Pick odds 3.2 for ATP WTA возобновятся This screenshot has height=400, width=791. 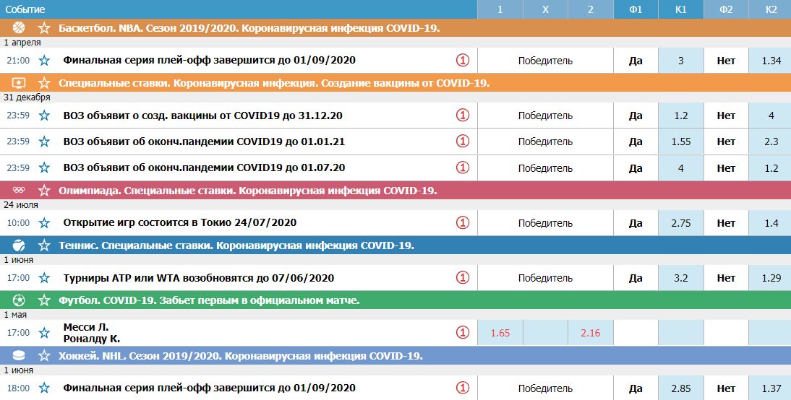681,277
